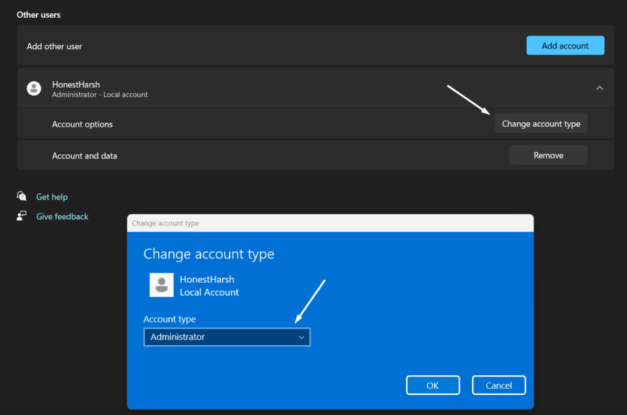Click the Give feedback icon
The image size is (627, 415).
coord(22,216)
